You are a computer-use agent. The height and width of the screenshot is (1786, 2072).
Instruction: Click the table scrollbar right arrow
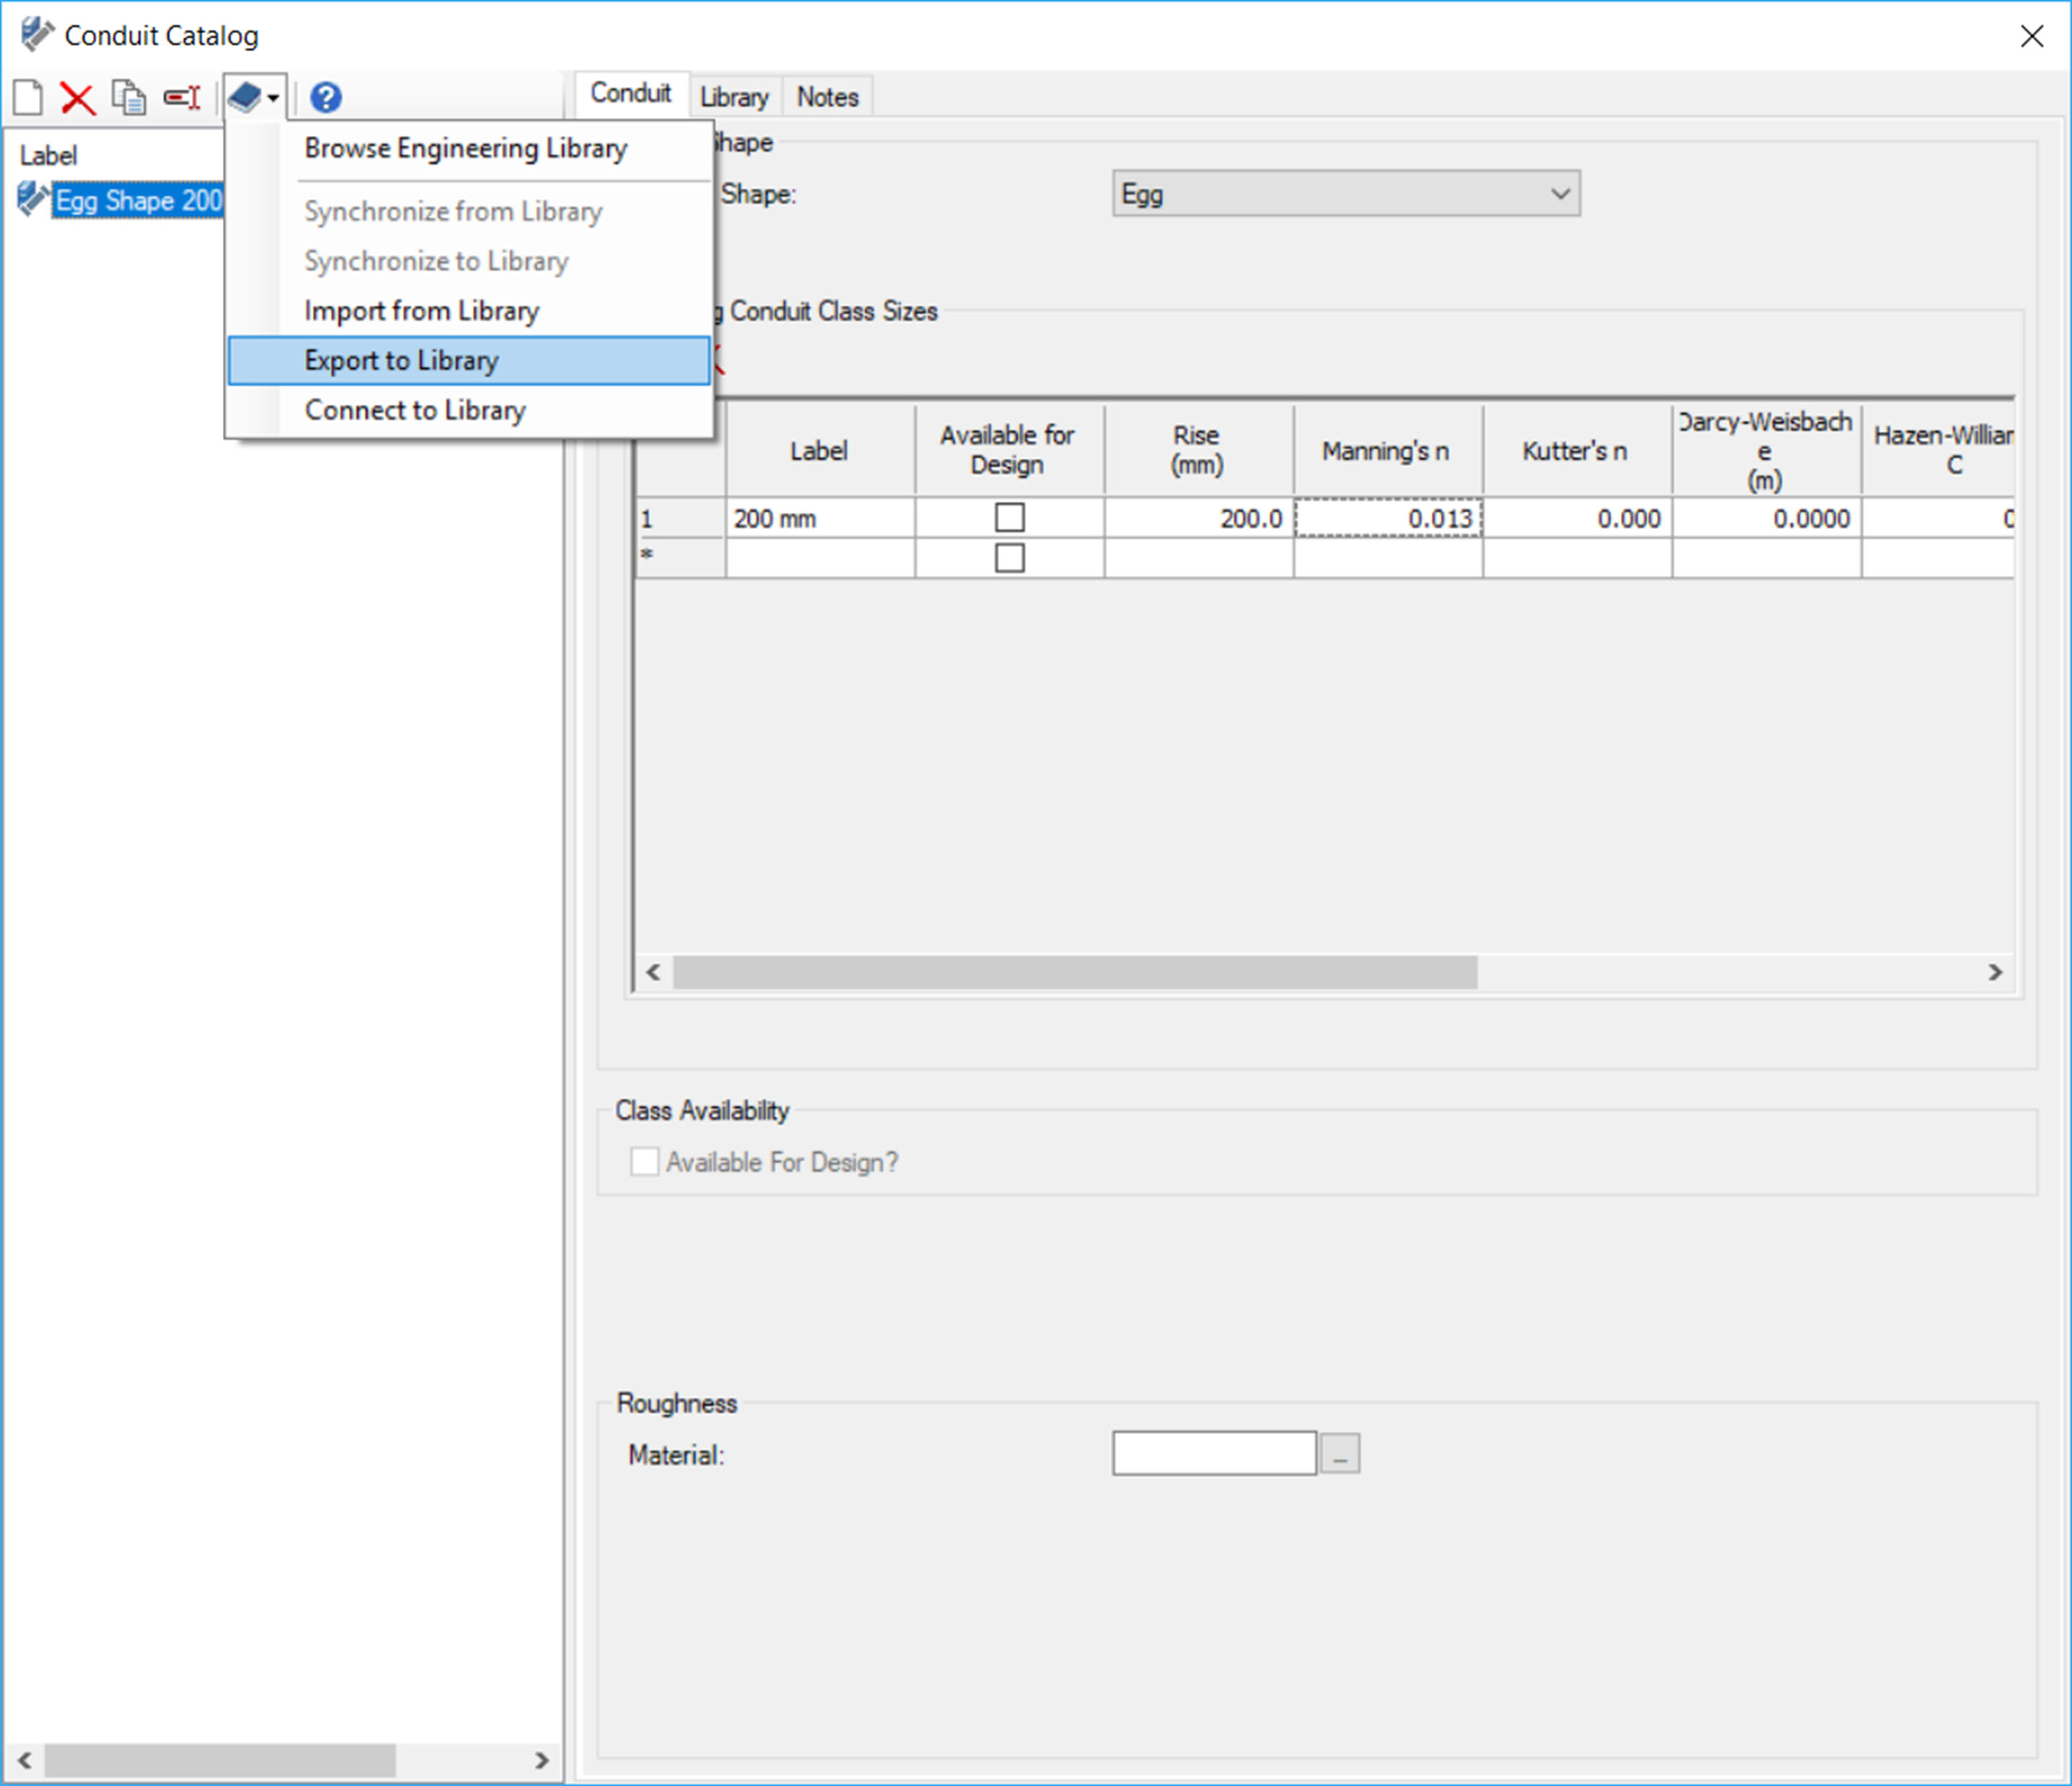1995,972
